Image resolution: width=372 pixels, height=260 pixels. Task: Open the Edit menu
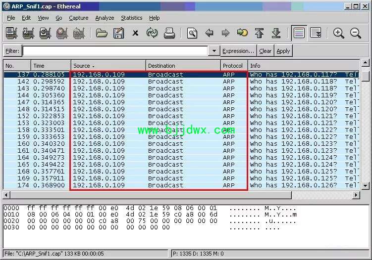click(26, 18)
